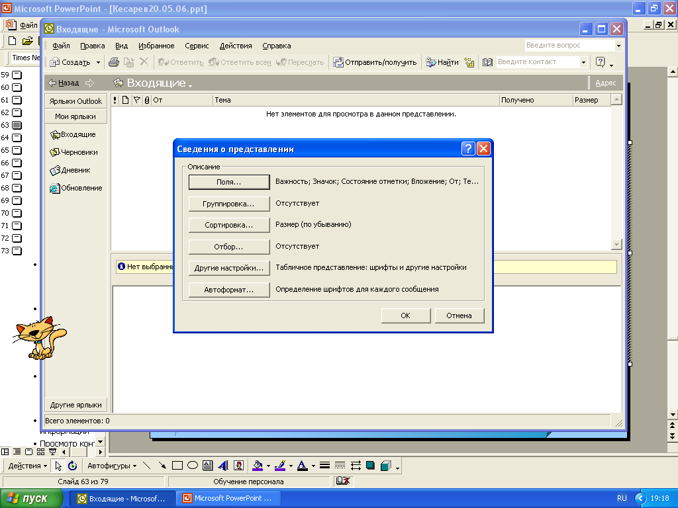
Task: Select the Rectangle drawing tool
Action: click(177, 466)
